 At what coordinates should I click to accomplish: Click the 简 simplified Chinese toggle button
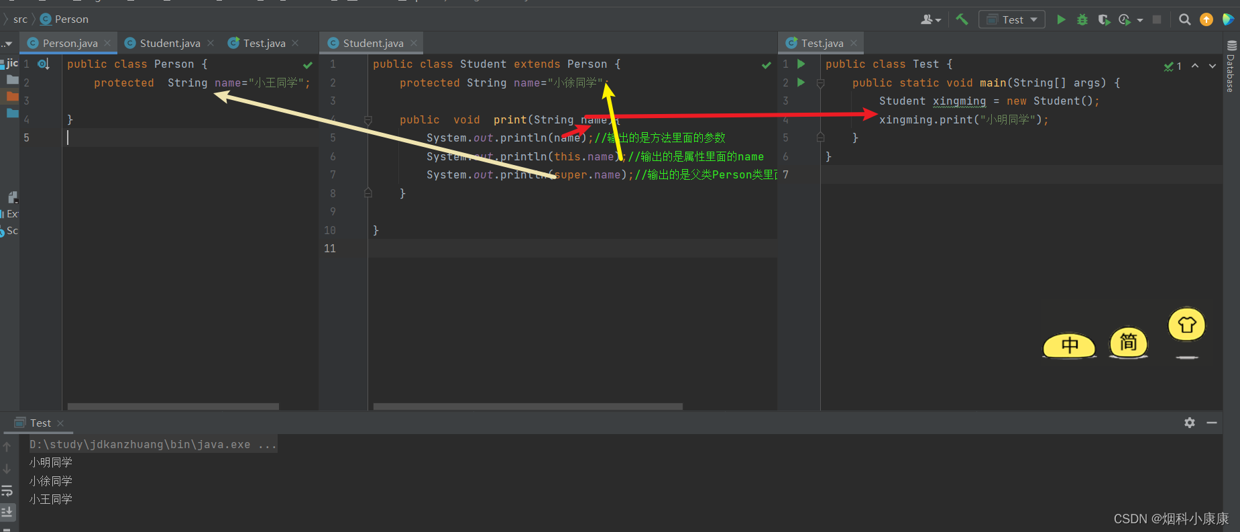(x=1129, y=343)
